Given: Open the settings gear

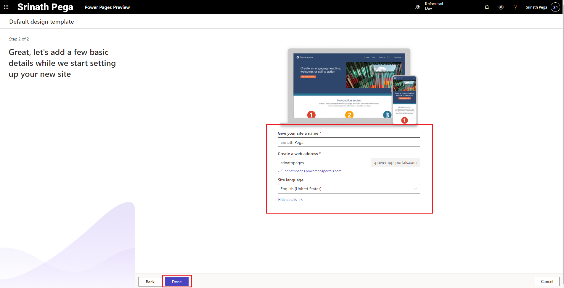Looking at the screenshot, I should (501, 7).
